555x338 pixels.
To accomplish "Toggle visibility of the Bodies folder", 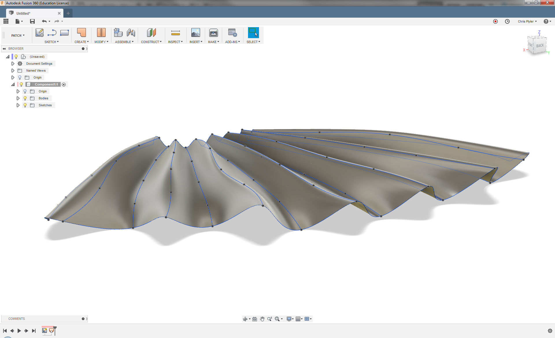I will (25, 98).
